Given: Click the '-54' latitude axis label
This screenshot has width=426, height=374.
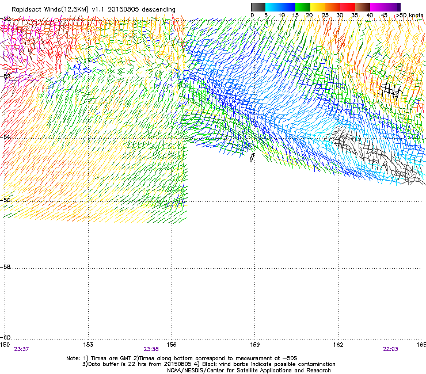Looking at the screenshot, I should click(5, 136).
